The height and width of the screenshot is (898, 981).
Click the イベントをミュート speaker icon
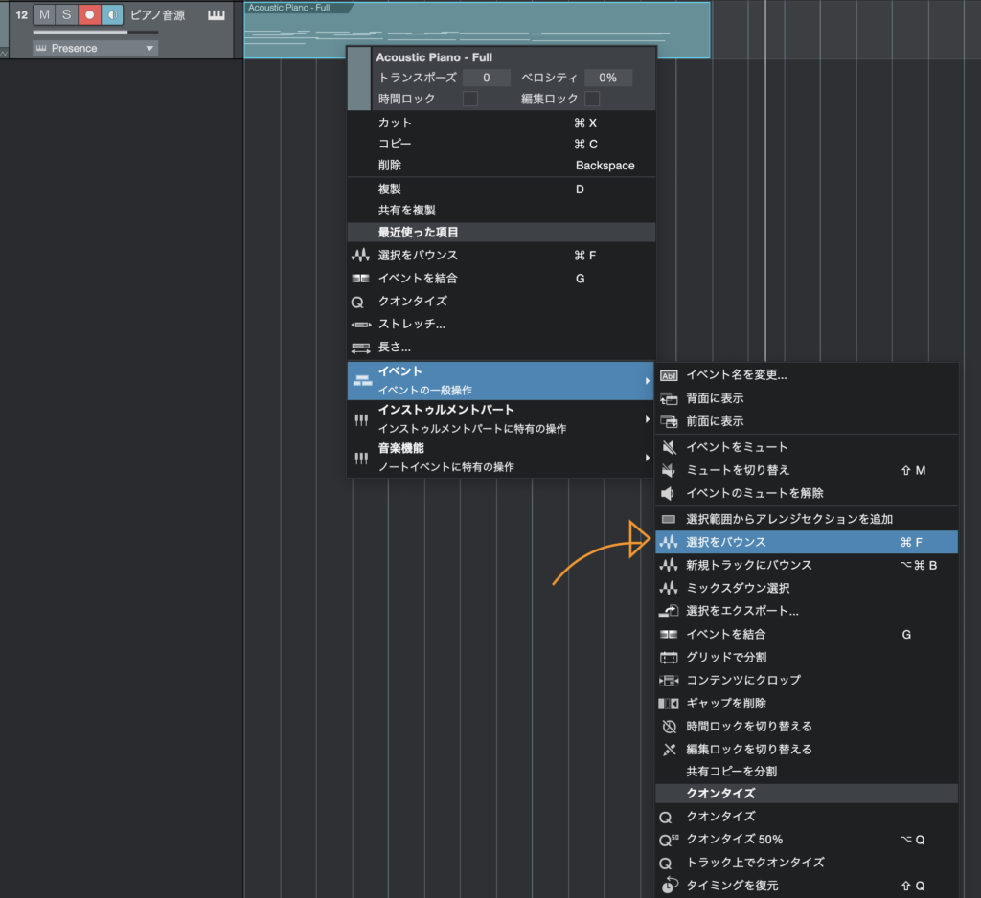click(669, 447)
